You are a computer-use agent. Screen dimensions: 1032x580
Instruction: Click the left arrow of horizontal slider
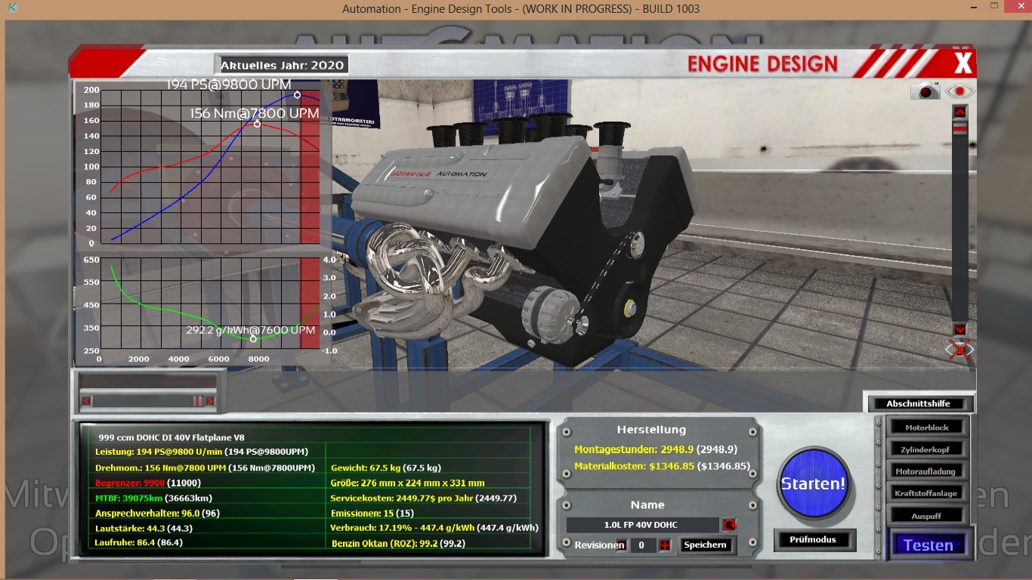tap(86, 401)
